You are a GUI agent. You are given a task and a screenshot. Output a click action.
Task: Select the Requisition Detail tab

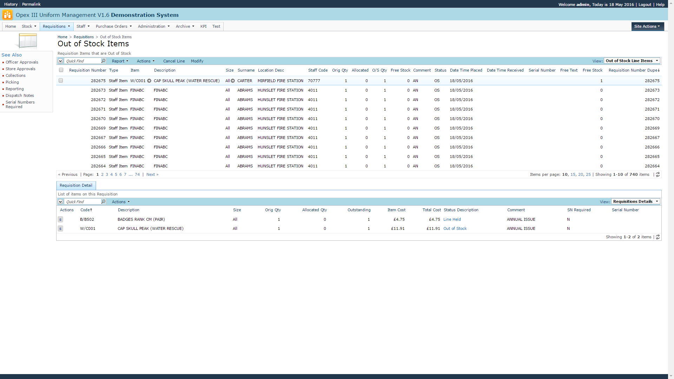point(76,185)
